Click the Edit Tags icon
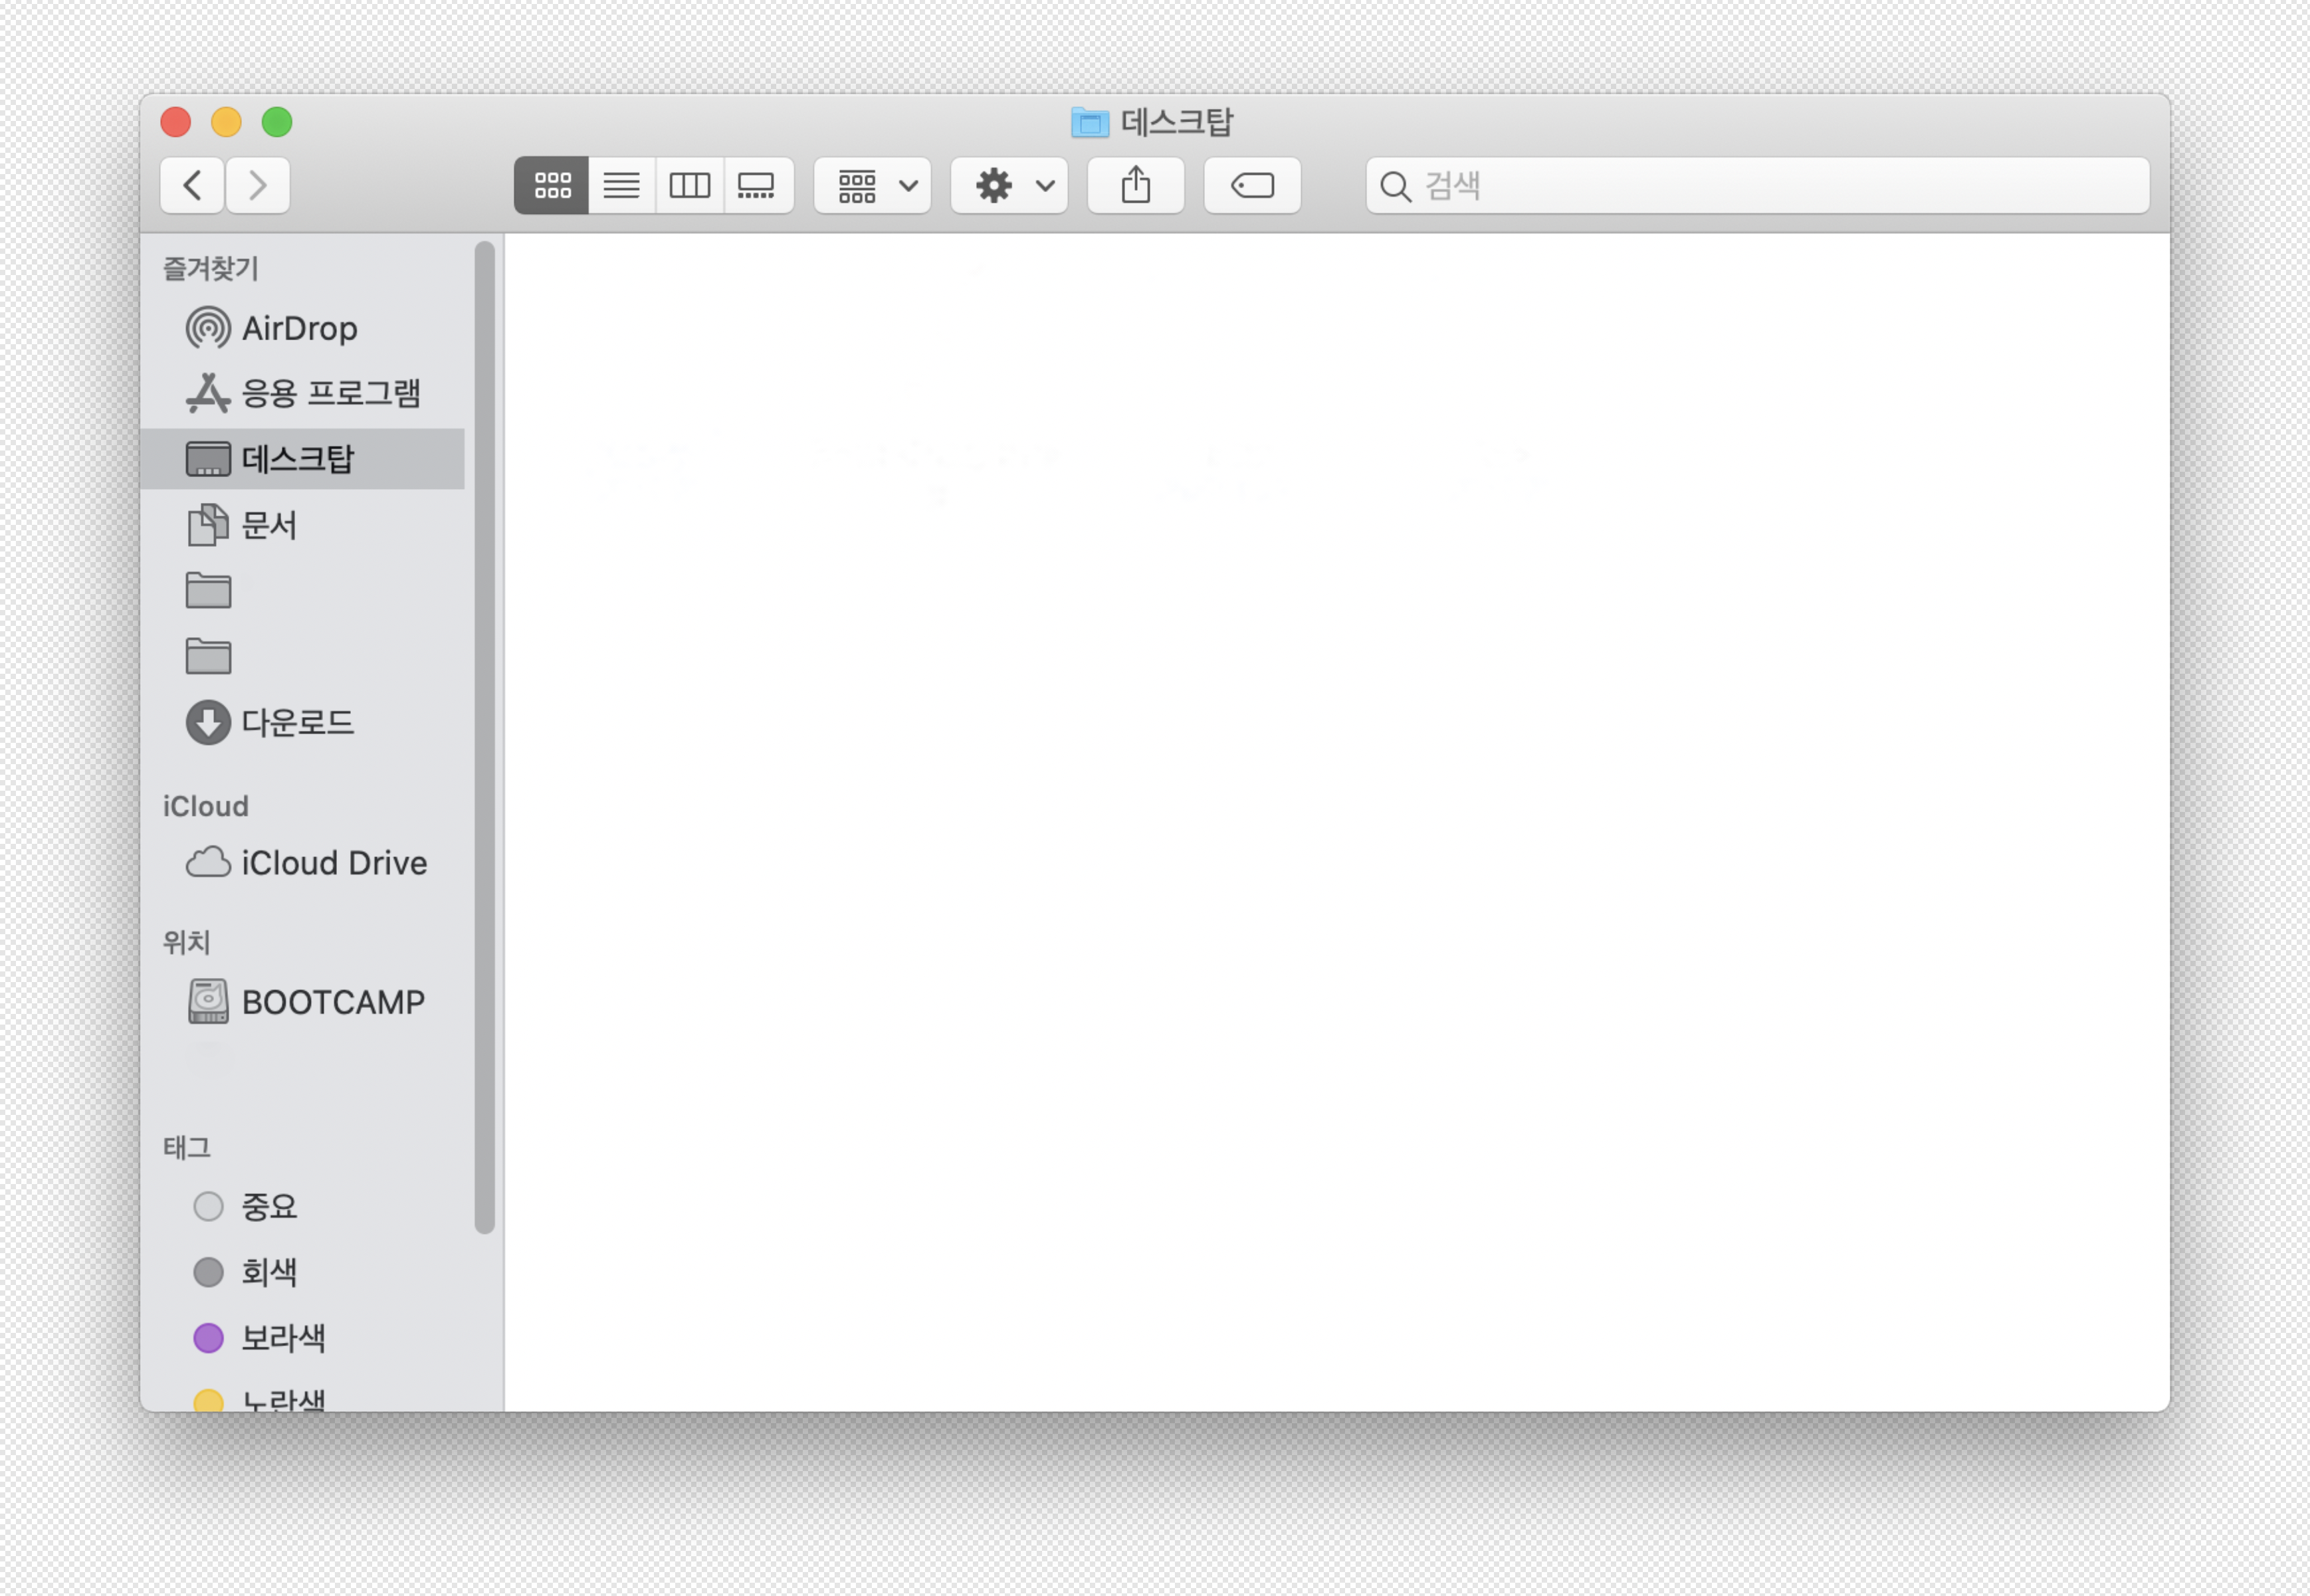The width and height of the screenshot is (2310, 1596). [x=1251, y=185]
